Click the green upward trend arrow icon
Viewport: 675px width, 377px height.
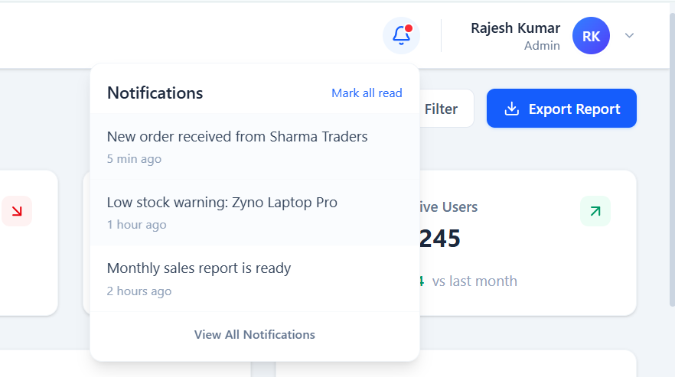[595, 211]
